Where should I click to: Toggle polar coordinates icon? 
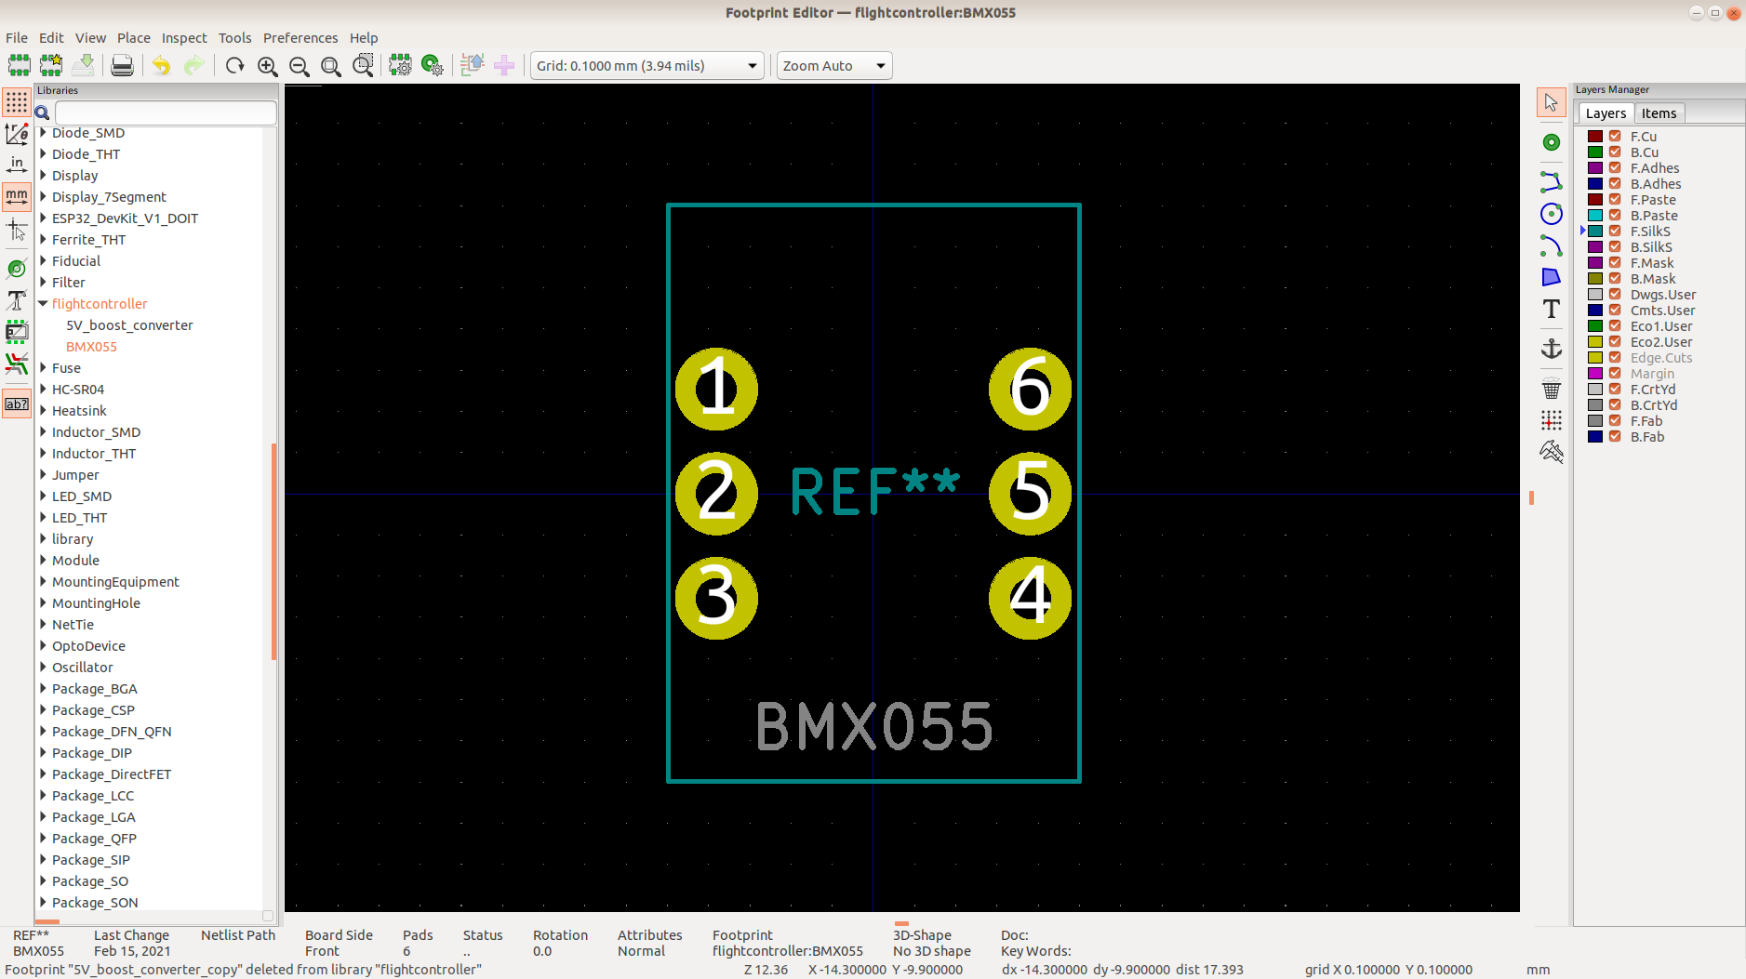(17, 134)
